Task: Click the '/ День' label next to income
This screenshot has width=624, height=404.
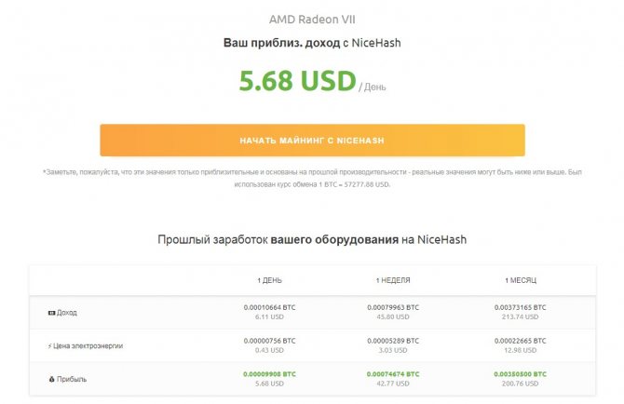Action: coord(373,88)
